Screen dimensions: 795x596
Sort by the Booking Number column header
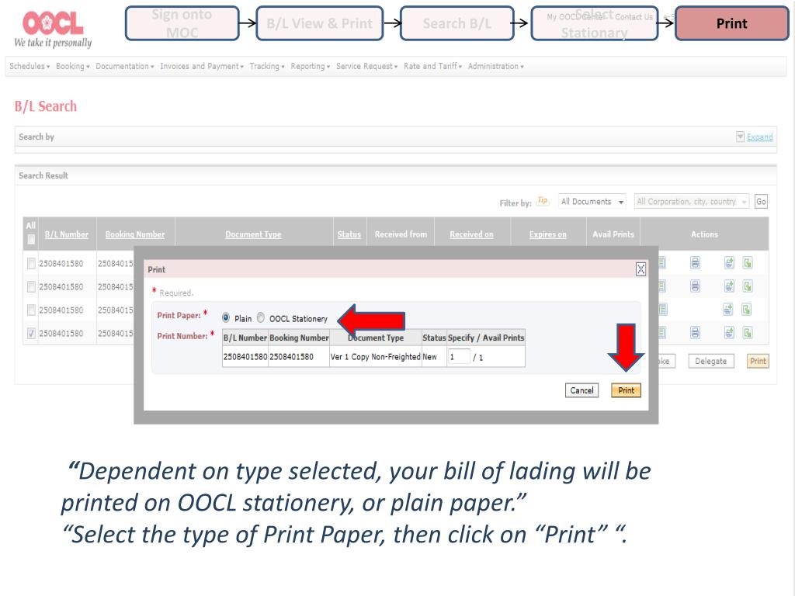(x=135, y=234)
